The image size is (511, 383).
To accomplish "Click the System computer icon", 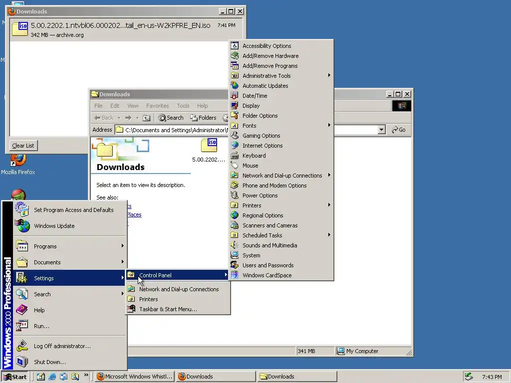I will 235,255.
